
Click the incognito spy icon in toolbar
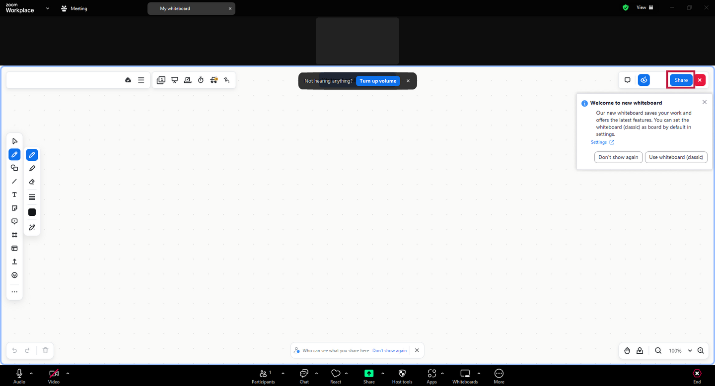[214, 80]
